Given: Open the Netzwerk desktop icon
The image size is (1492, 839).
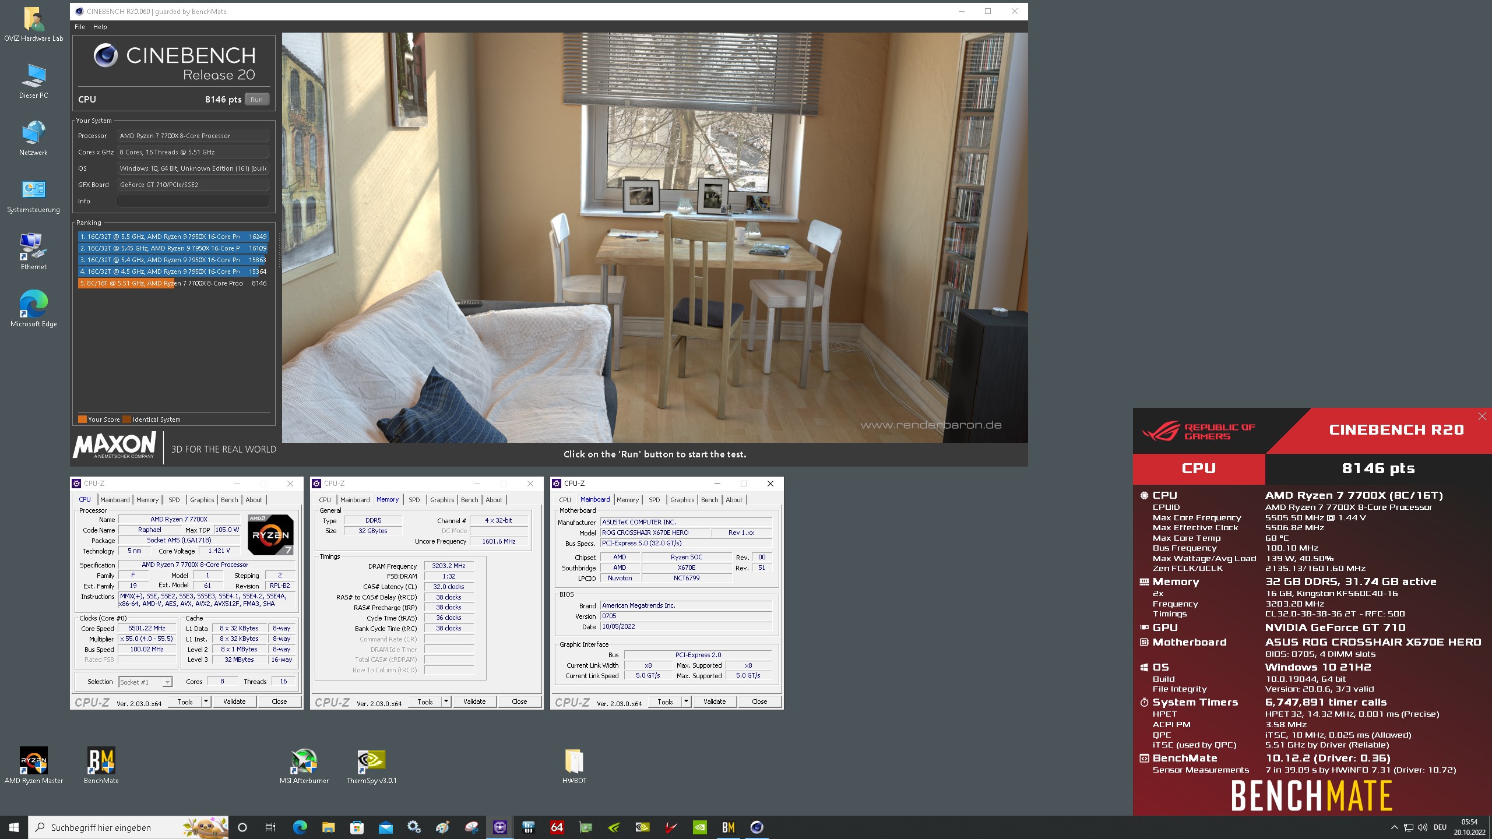Looking at the screenshot, I should coord(33,139).
